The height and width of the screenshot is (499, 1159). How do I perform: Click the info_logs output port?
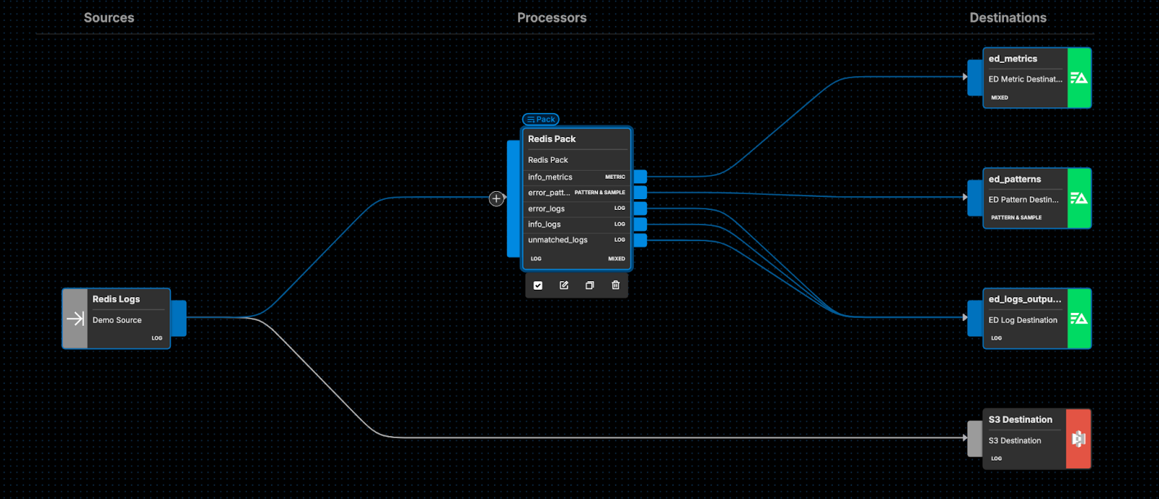click(640, 225)
